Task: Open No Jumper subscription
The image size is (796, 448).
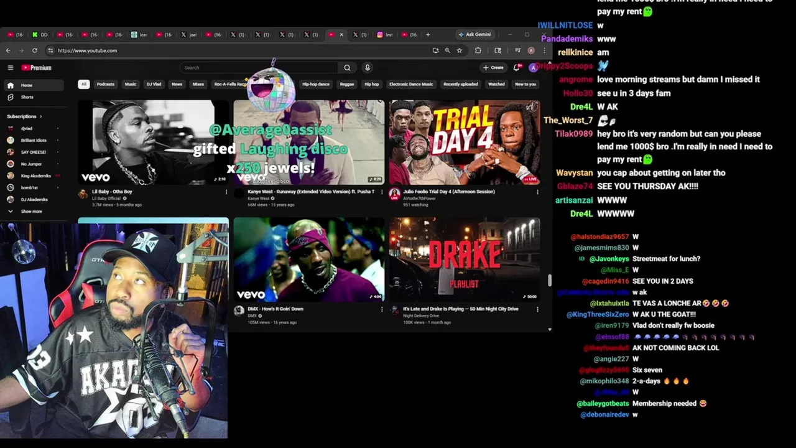Action: point(34,164)
